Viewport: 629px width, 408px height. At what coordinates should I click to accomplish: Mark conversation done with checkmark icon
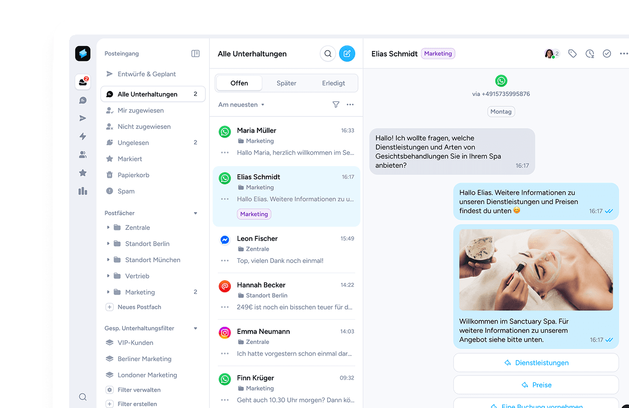coord(606,54)
